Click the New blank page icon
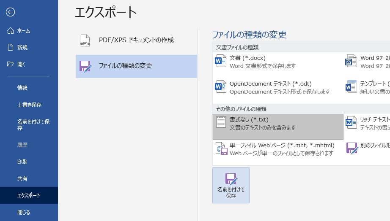The width and height of the screenshot is (390, 221). click(x=11, y=47)
